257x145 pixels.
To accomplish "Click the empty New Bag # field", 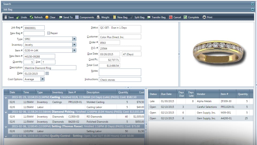I will (34, 33).
